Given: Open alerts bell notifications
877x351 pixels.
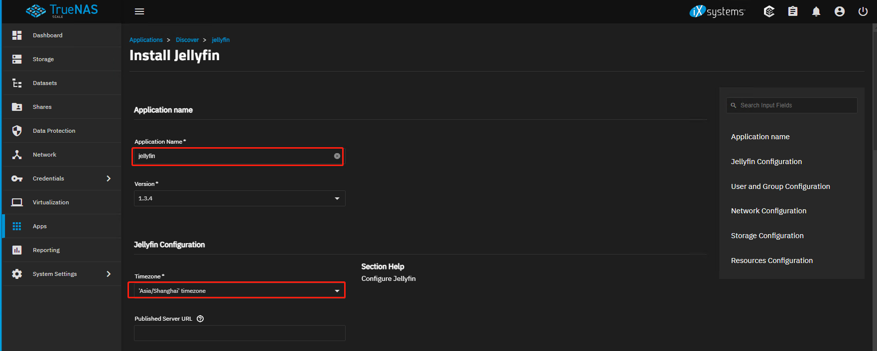Looking at the screenshot, I should pos(816,11).
